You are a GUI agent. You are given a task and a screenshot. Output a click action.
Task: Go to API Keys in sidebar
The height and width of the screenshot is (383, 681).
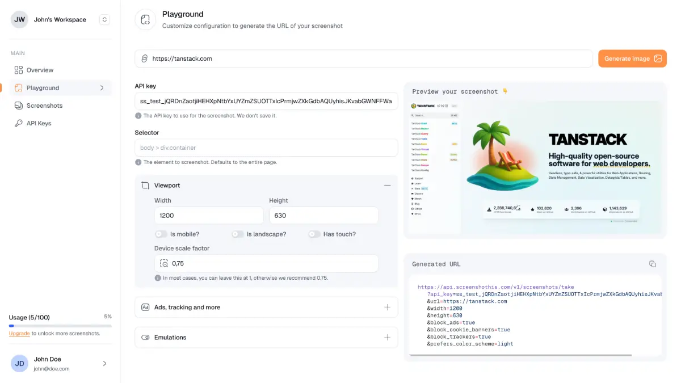tap(39, 123)
